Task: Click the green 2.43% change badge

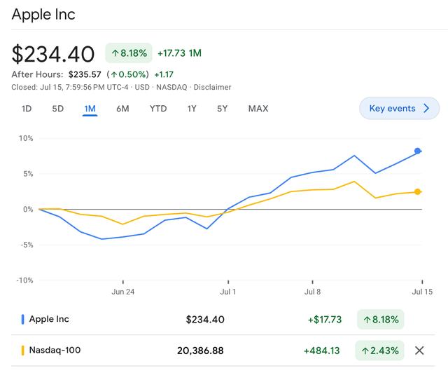Action: (x=380, y=351)
